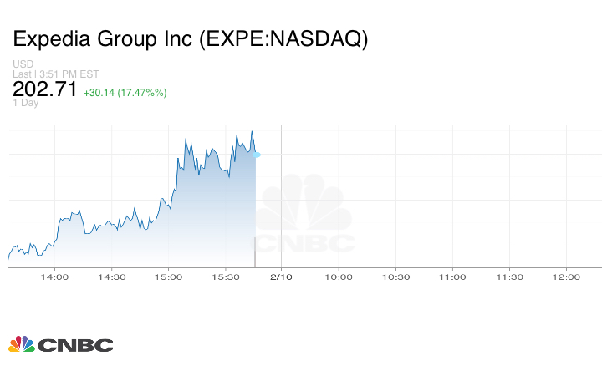Click the 10:30 time axis label
This screenshot has height=376, width=602.
(395, 277)
